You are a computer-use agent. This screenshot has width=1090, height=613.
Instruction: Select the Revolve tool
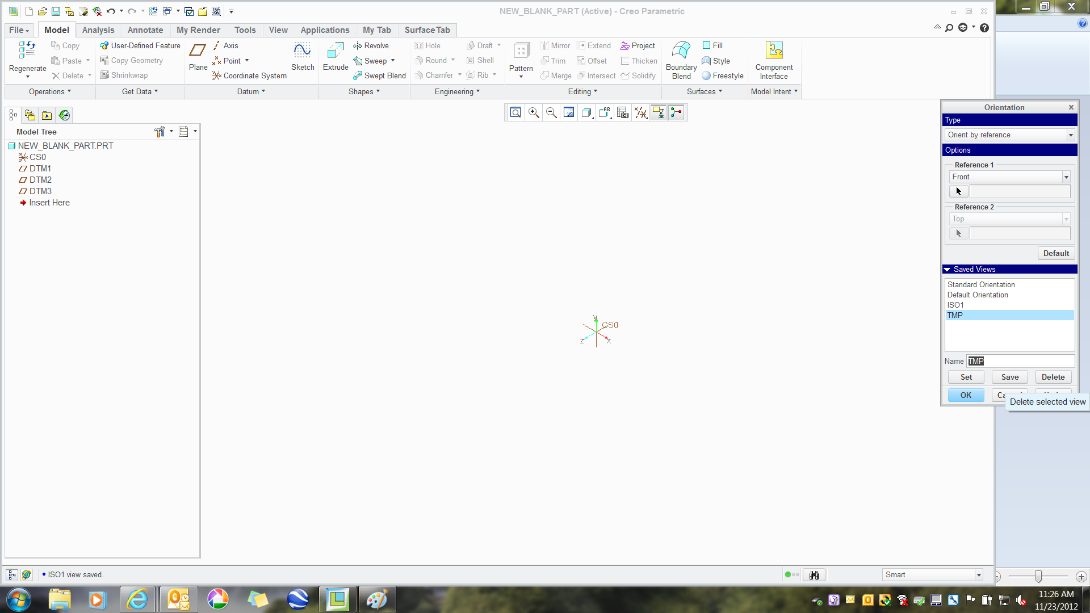pos(371,45)
